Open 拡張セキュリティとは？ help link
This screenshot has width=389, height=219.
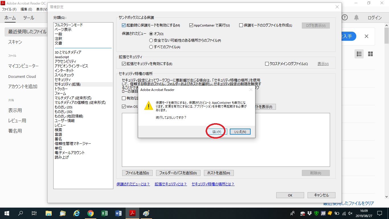pos(171,184)
